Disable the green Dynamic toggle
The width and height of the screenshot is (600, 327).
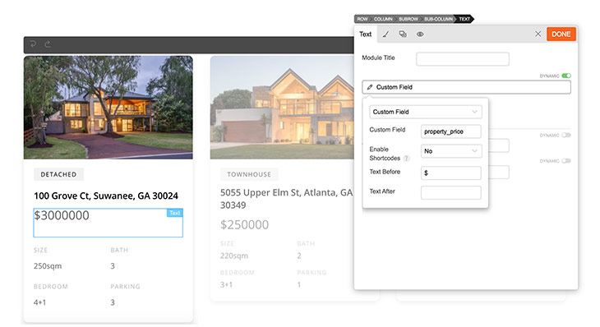click(x=566, y=76)
